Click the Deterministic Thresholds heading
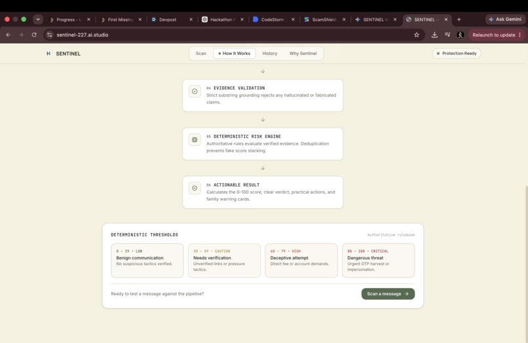This screenshot has height=343, width=528. (145, 234)
